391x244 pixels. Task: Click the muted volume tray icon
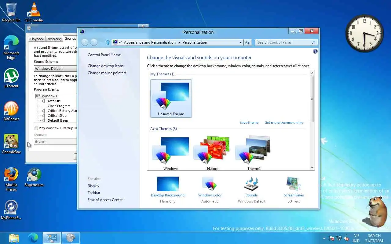346,238
